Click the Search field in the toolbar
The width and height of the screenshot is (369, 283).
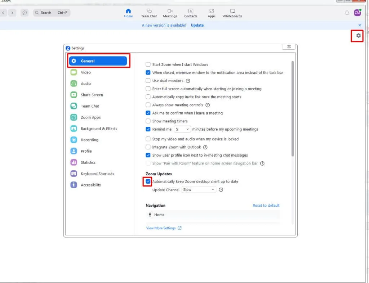52,13
